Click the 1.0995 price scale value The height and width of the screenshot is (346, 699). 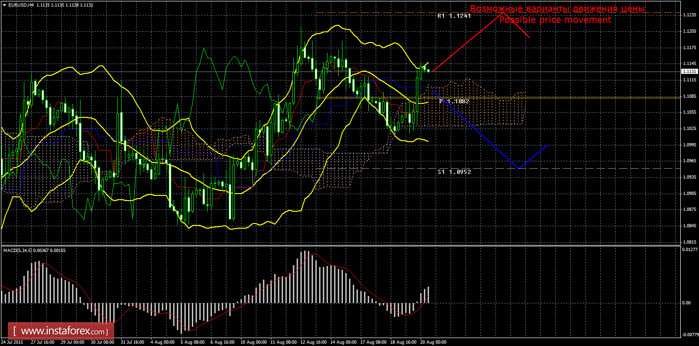pos(689,144)
